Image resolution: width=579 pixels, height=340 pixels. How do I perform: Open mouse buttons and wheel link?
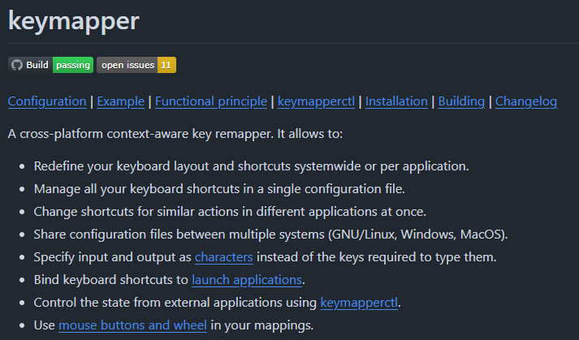pos(133,325)
